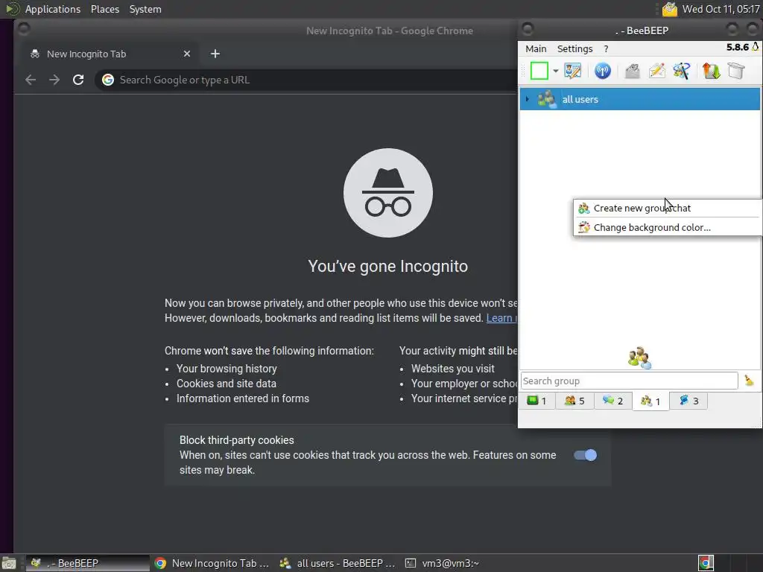Click the gray envelope message icon
The image size is (763, 572).
[x=632, y=71]
